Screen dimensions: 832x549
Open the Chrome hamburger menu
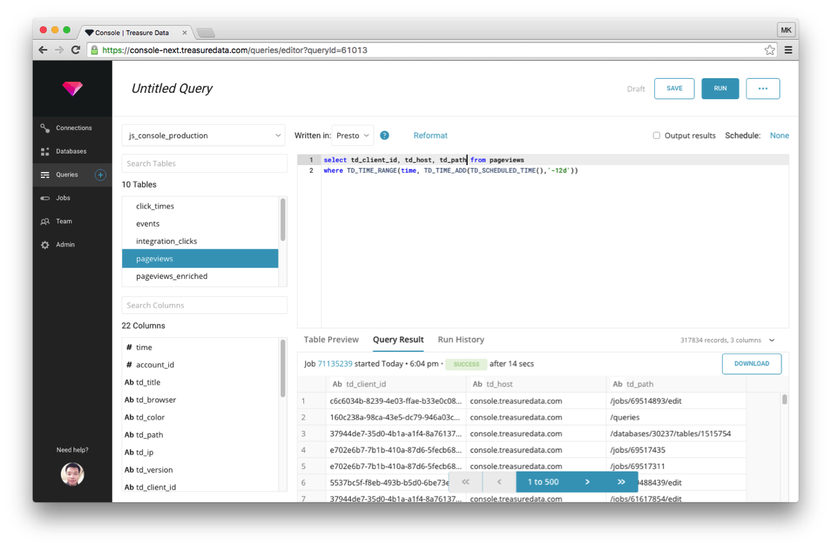point(788,50)
